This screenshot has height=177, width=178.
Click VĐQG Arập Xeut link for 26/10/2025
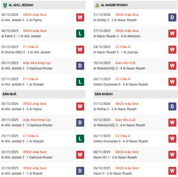(x=127, y=168)
